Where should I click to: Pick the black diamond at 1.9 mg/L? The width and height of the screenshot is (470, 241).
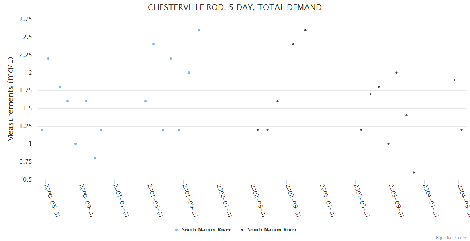coord(454,80)
